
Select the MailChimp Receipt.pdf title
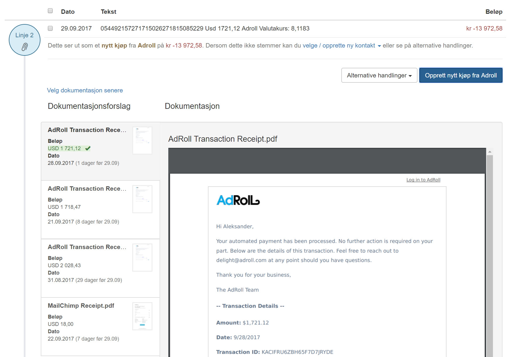point(81,306)
